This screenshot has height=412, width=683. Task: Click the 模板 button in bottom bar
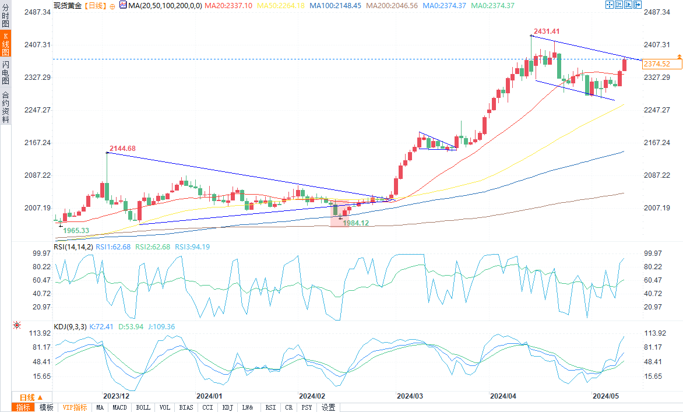pyautogui.click(x=46, y=407)
